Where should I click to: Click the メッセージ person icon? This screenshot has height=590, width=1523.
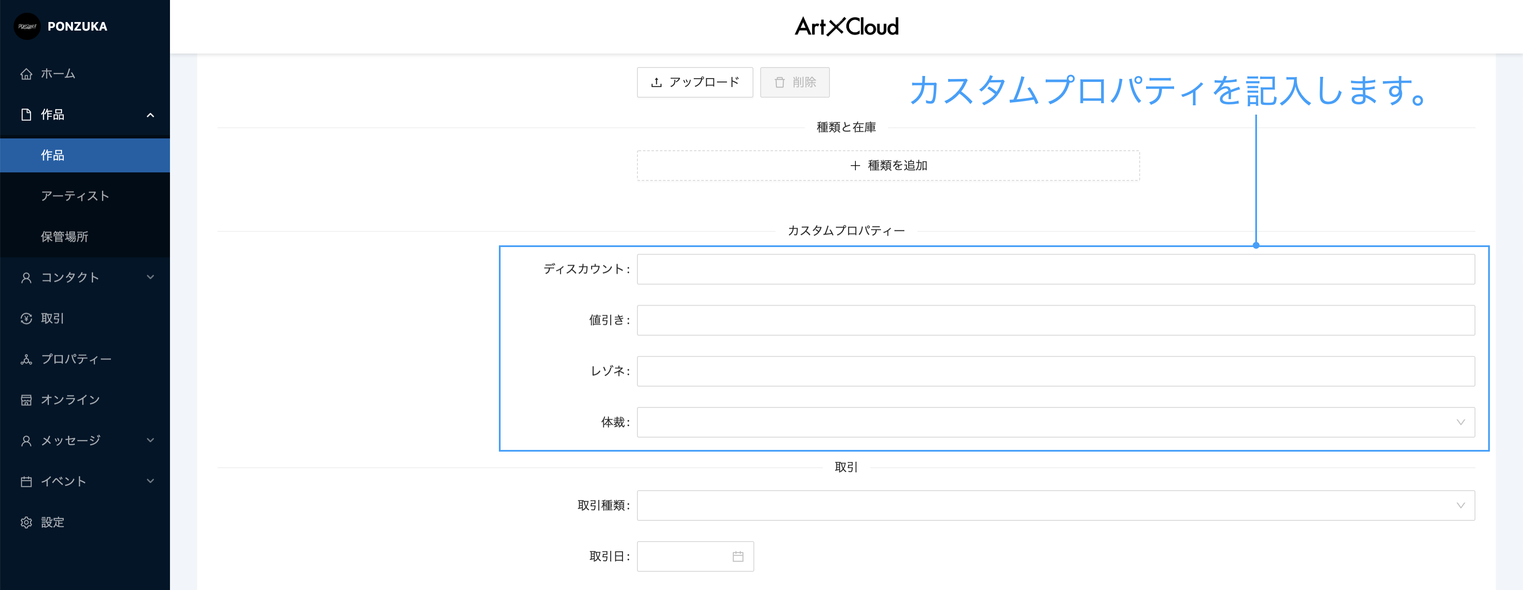(x=26, y=441)
